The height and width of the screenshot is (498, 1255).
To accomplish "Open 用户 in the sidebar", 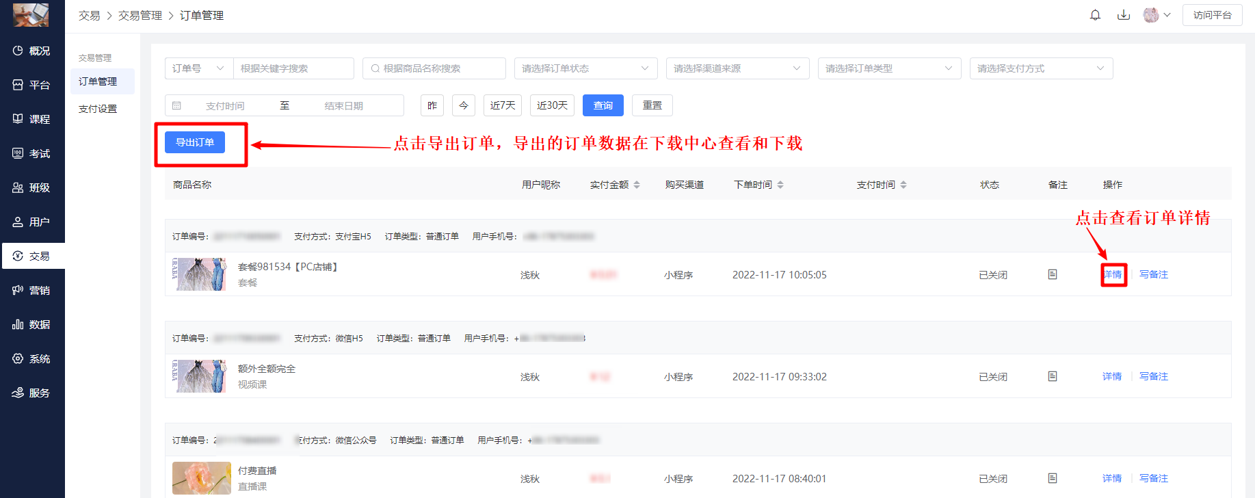I will [x=32, y=222].
